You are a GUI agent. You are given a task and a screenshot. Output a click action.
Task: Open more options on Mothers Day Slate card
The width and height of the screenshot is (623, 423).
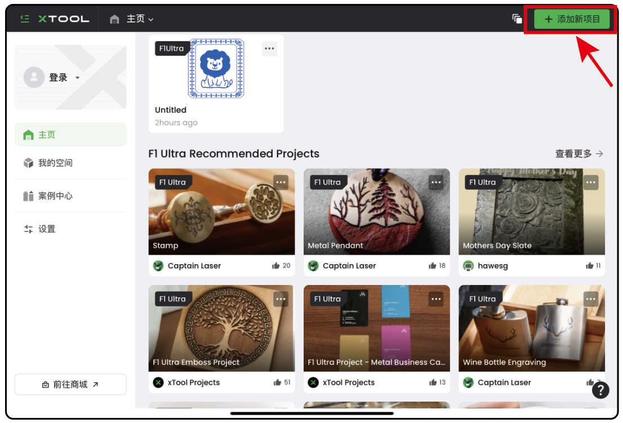(591, 182)
